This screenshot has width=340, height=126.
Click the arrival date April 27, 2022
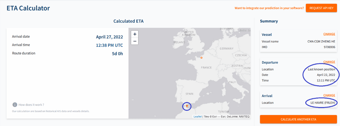pyautogui.click(x=109, y=37)
